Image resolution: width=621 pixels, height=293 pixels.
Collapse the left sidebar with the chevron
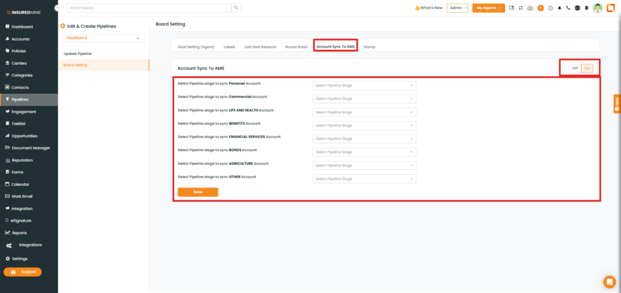57,8
